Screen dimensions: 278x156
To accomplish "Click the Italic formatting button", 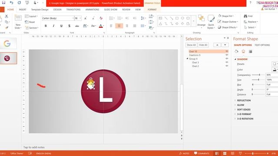I will [53, 26].
